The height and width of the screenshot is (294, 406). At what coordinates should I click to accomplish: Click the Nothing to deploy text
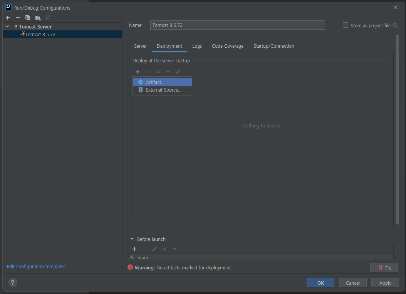[x=261, y=126]
